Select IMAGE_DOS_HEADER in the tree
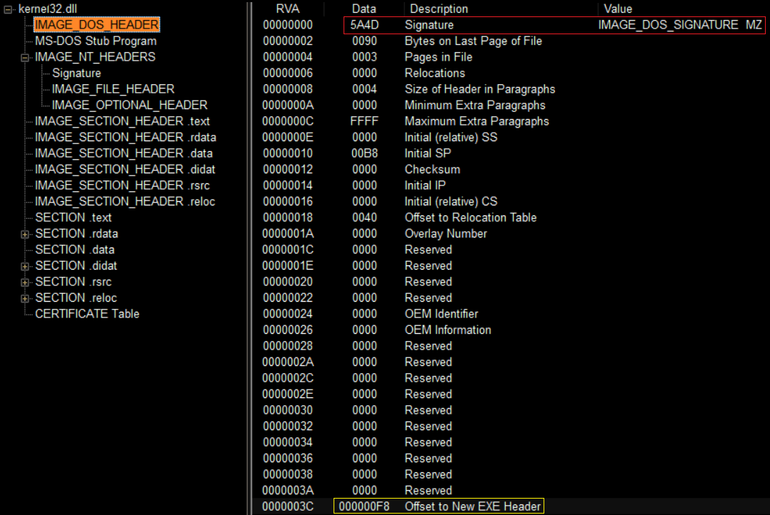The image size is (770, 515). 96,24
